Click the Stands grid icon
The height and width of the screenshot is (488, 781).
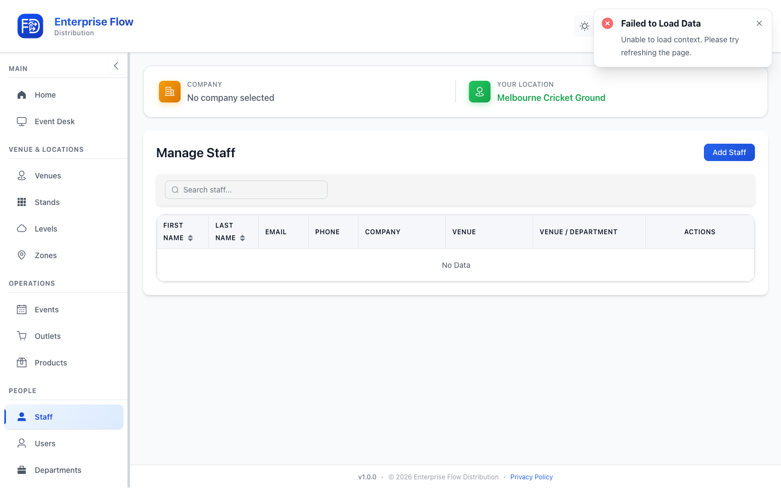click(x=22, y=202)
